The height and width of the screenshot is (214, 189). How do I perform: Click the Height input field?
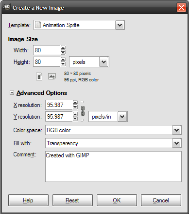tap(47, 62)
